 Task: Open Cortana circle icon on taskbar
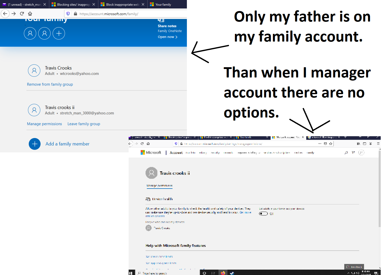coord(204,273)
